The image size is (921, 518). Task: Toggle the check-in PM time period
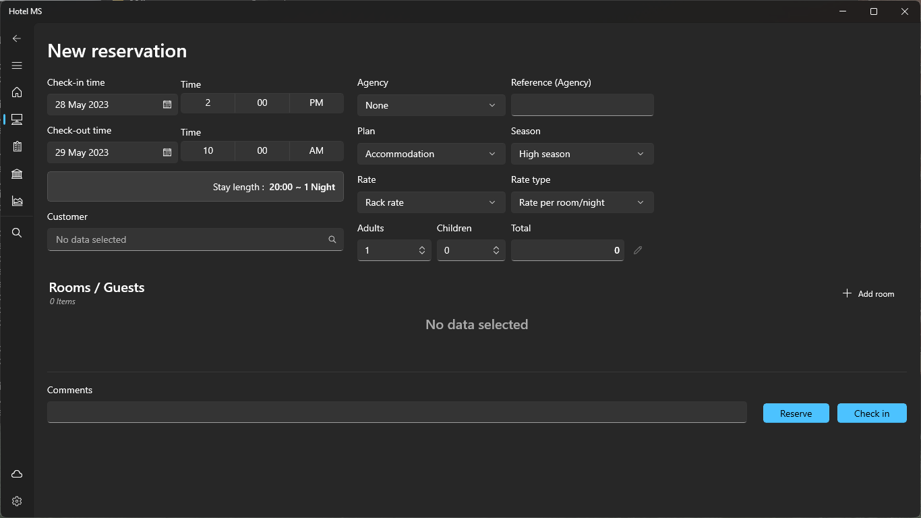(x=316, y=103)
